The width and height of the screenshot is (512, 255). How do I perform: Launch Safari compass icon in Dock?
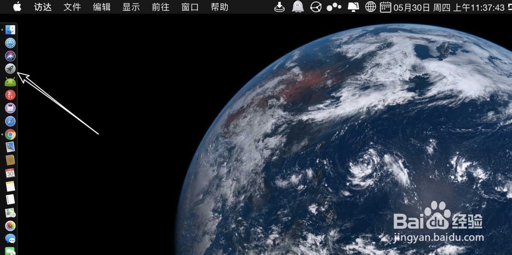(x=10, y=121)
